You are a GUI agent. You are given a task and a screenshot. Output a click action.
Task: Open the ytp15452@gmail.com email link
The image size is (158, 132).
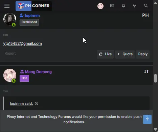(x=22, y=43)
